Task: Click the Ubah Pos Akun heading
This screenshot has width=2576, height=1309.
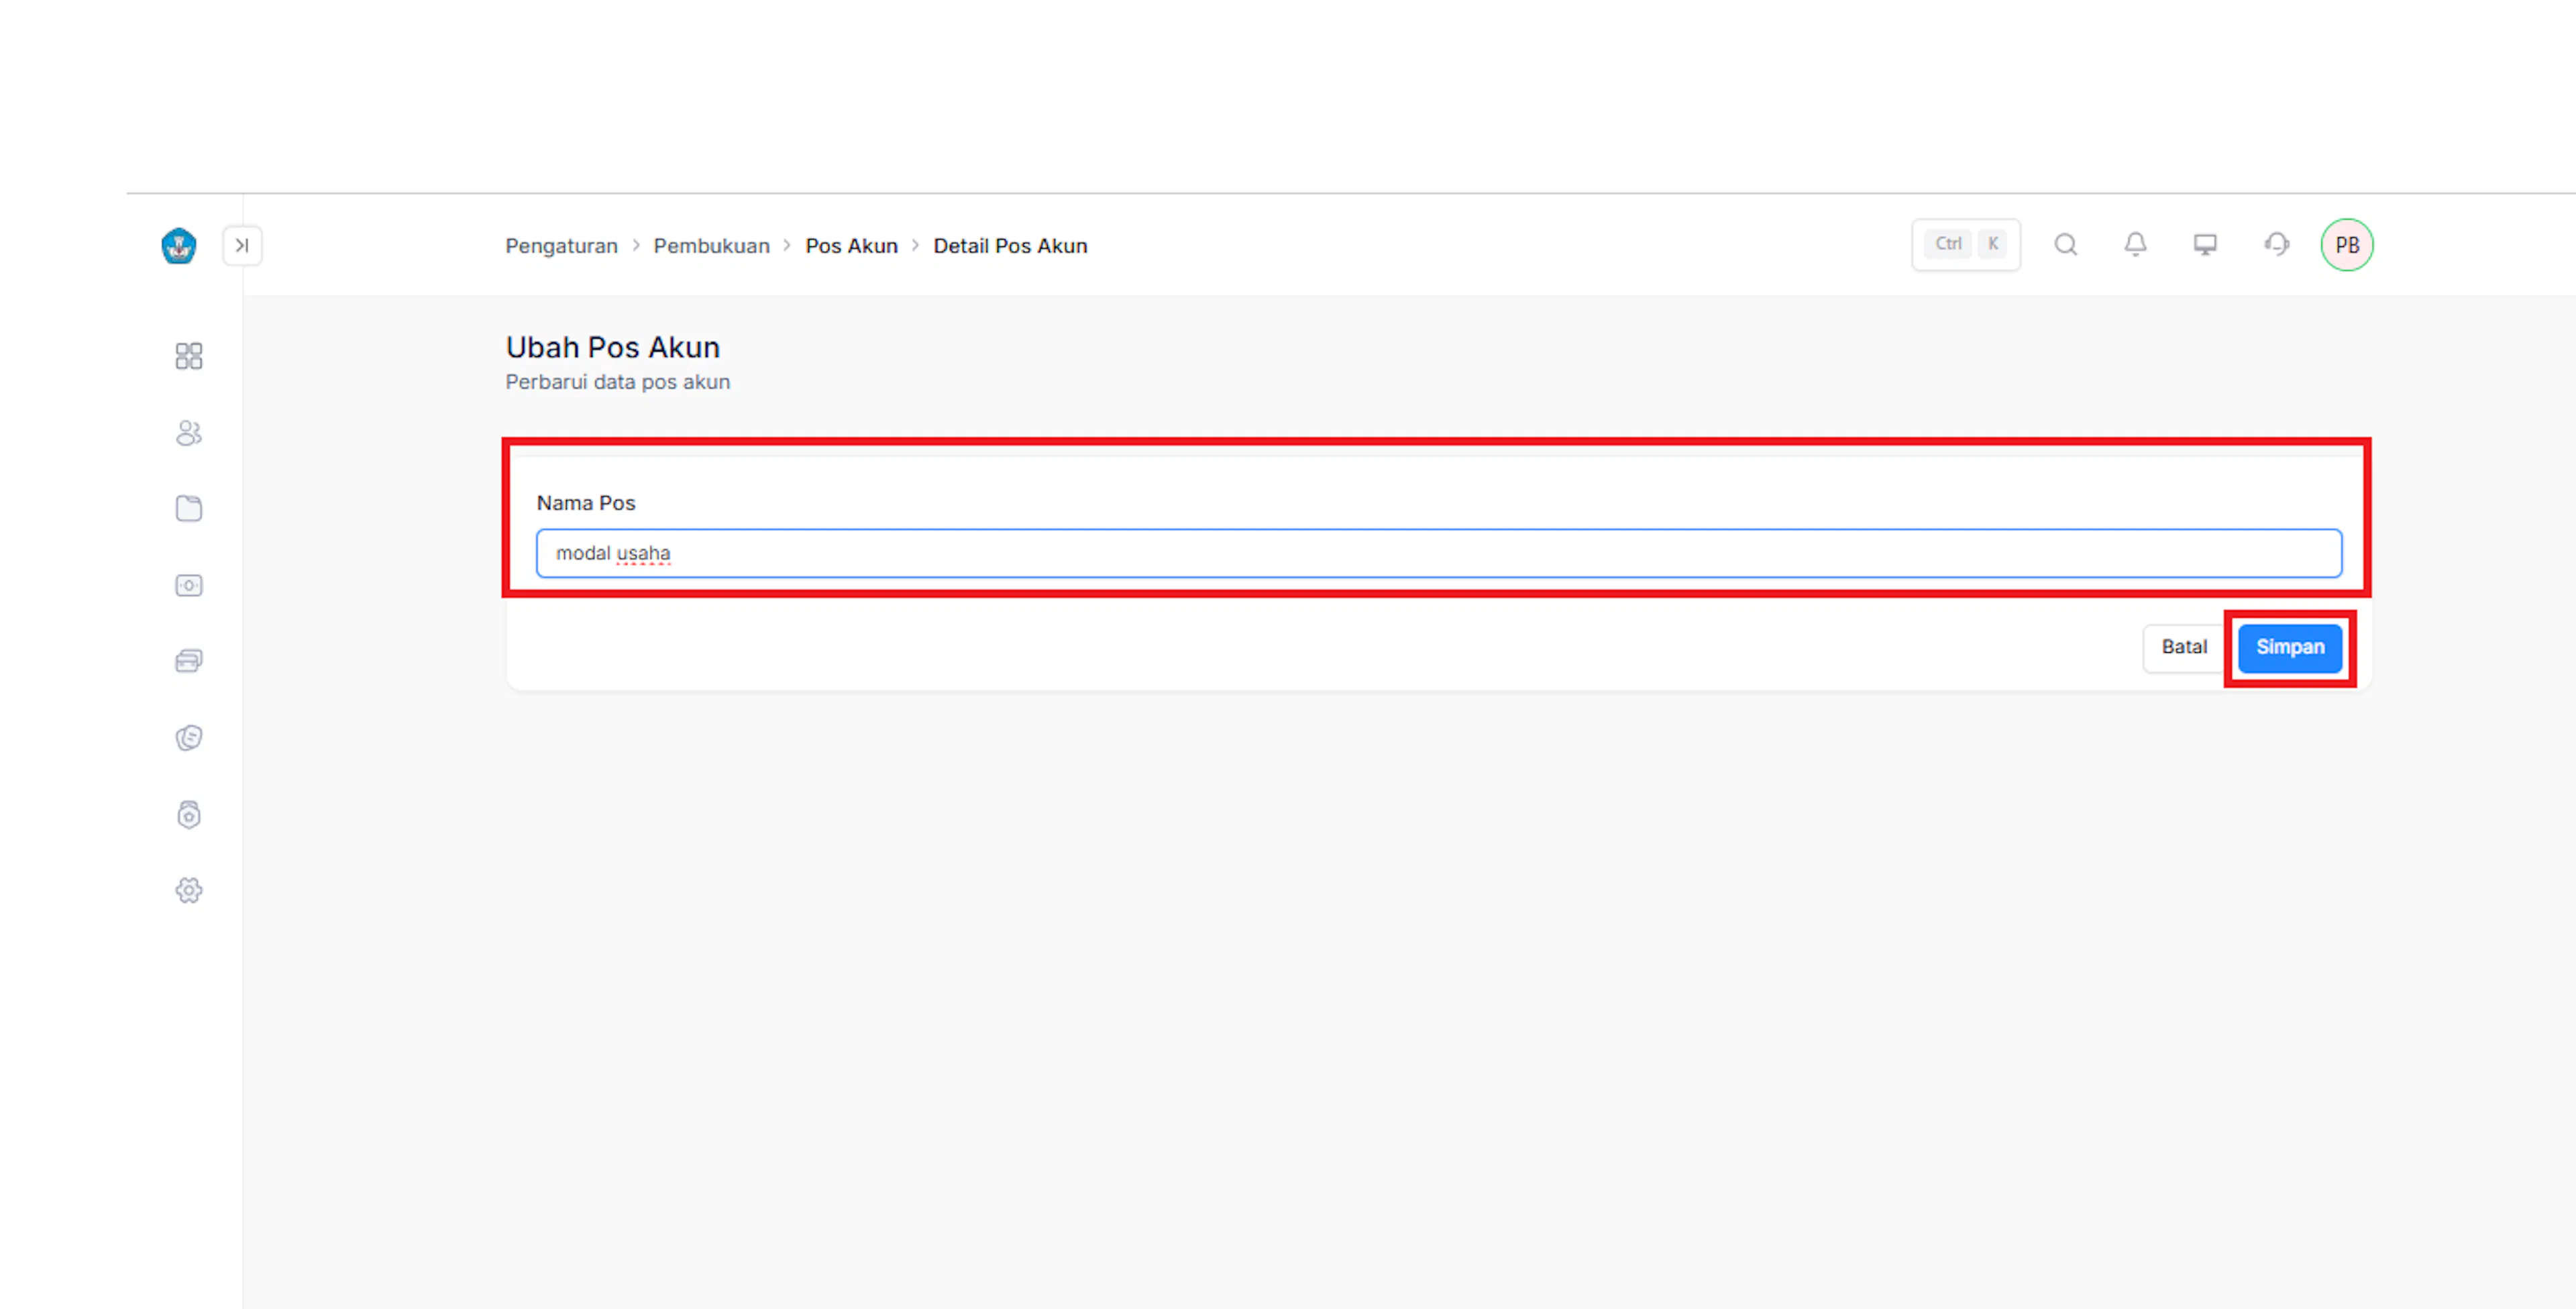Action: tap(612, 347)
